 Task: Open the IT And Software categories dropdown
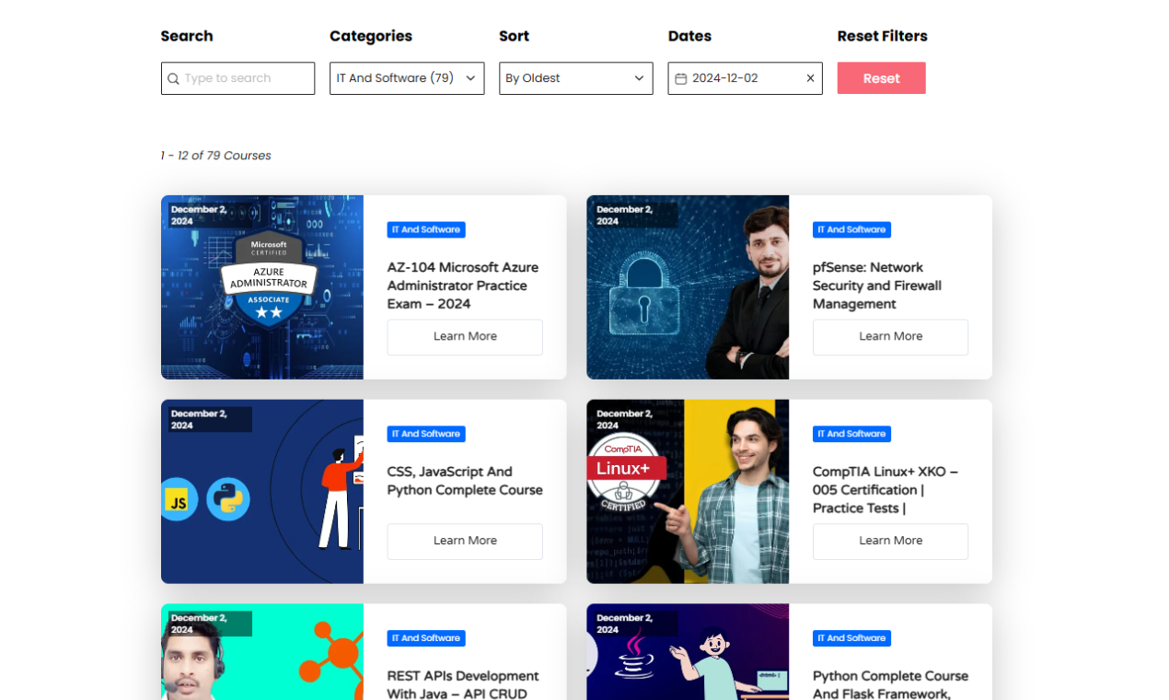coord(407,78)
